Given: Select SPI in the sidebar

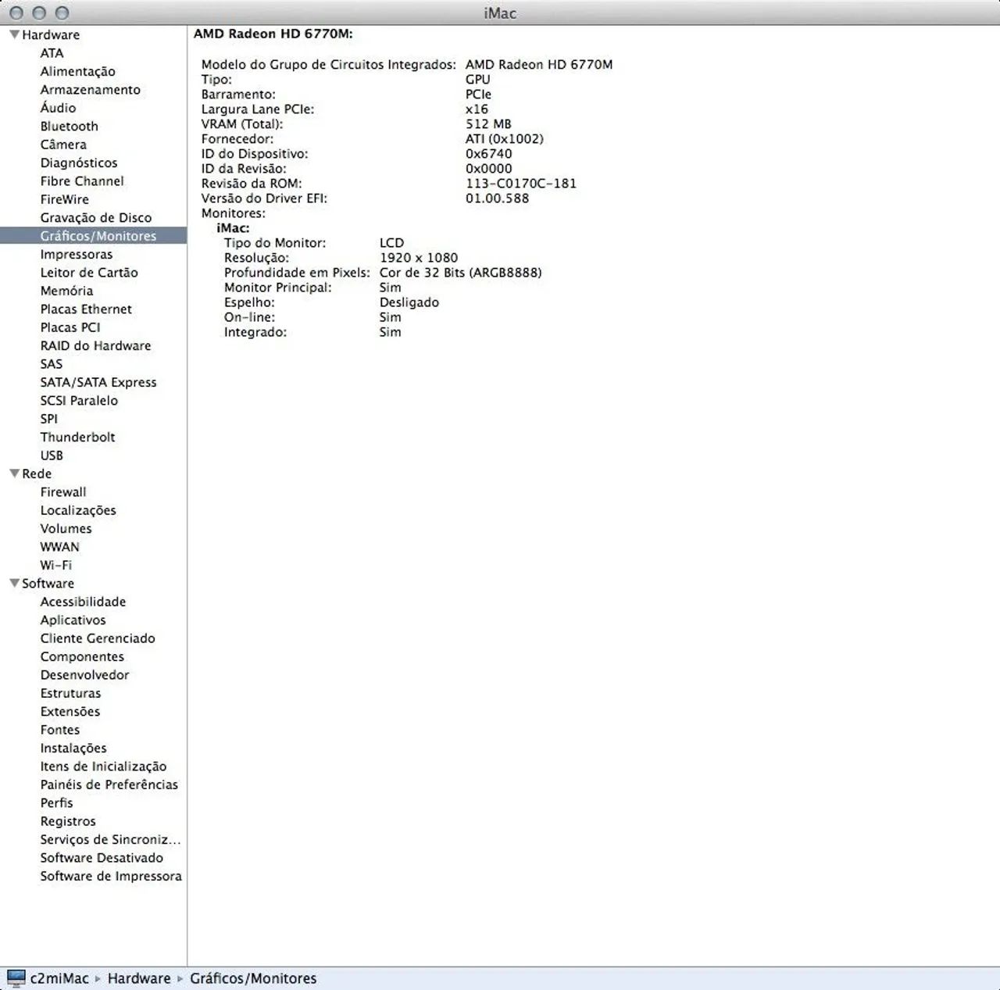Looking at the screenshot, I should click(48, 419).
